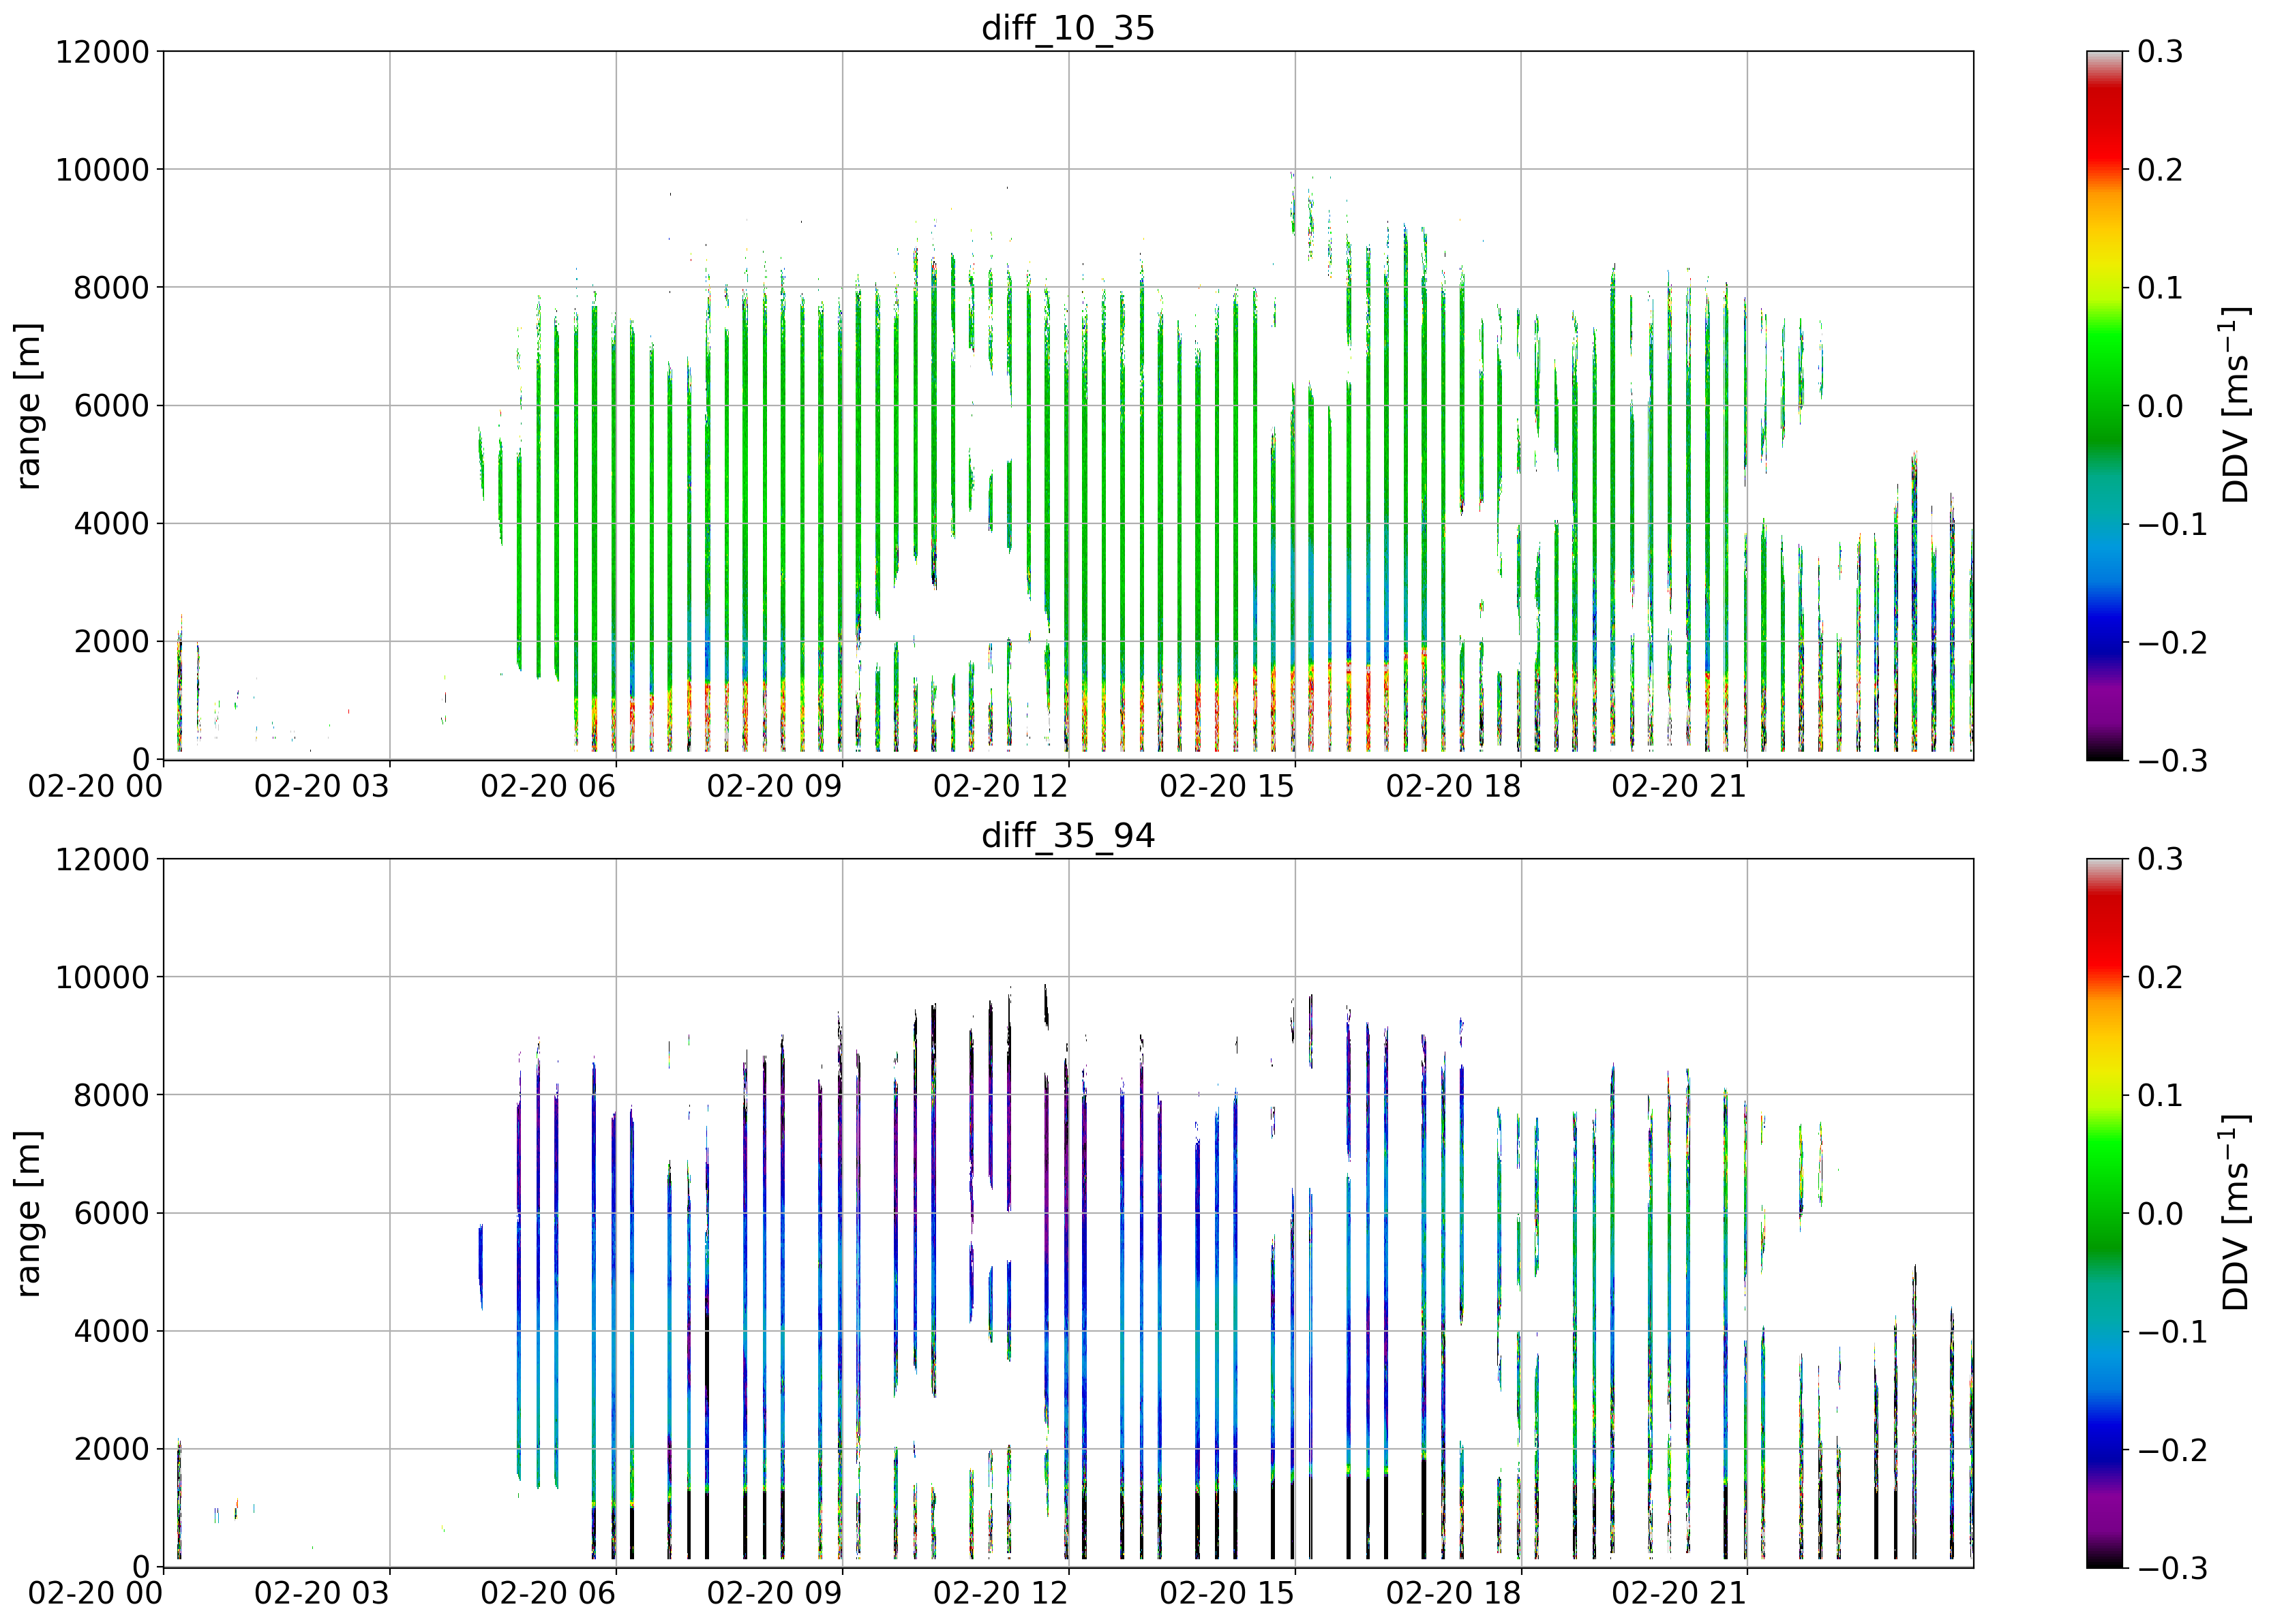Click the −0.3 colorbar tick of diff_10_35

click(x=2172, y=760)
